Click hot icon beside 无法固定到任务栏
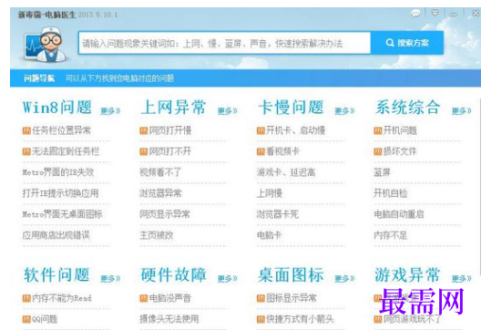The width and height of the screenshot is (481, 330). click(x=26, y=151)
